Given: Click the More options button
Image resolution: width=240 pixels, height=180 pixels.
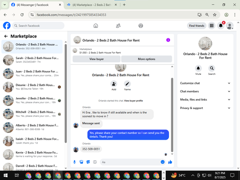Looking at the screenshot, I should click(146, 59).
